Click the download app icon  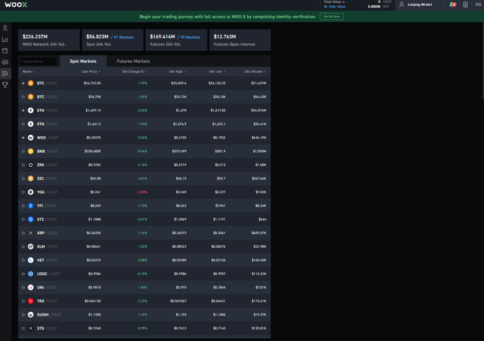465,5
